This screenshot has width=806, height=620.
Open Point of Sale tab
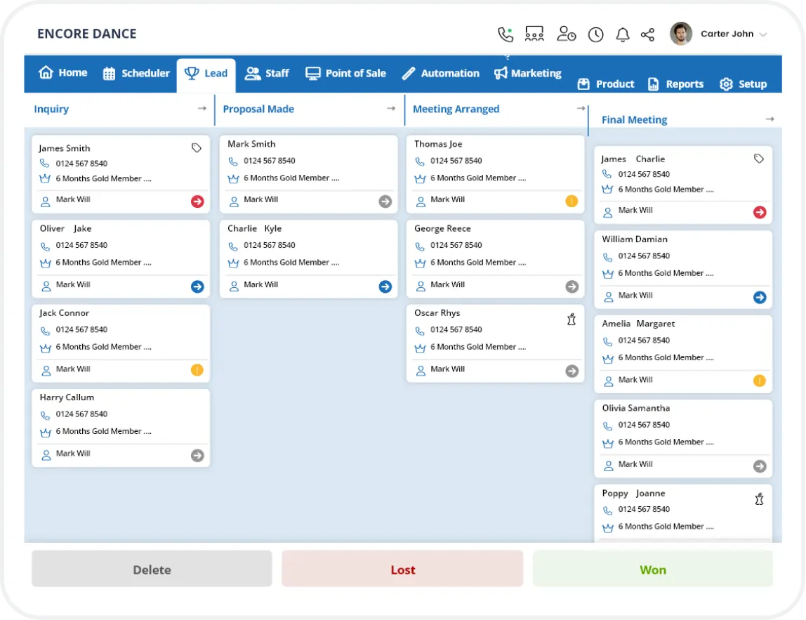[345, 74]
